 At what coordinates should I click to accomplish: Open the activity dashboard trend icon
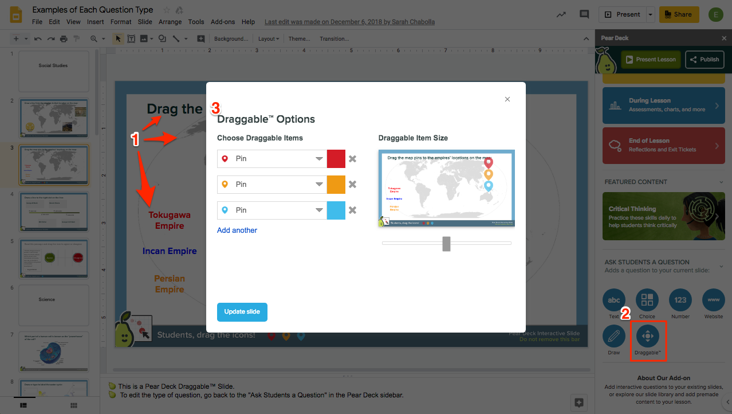[x=561, y=14]
